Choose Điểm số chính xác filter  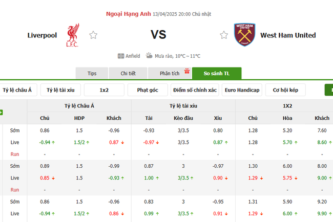point(195,90)
